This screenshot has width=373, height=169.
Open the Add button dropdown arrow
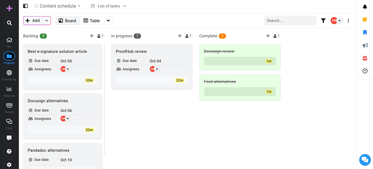pos(47,21)
